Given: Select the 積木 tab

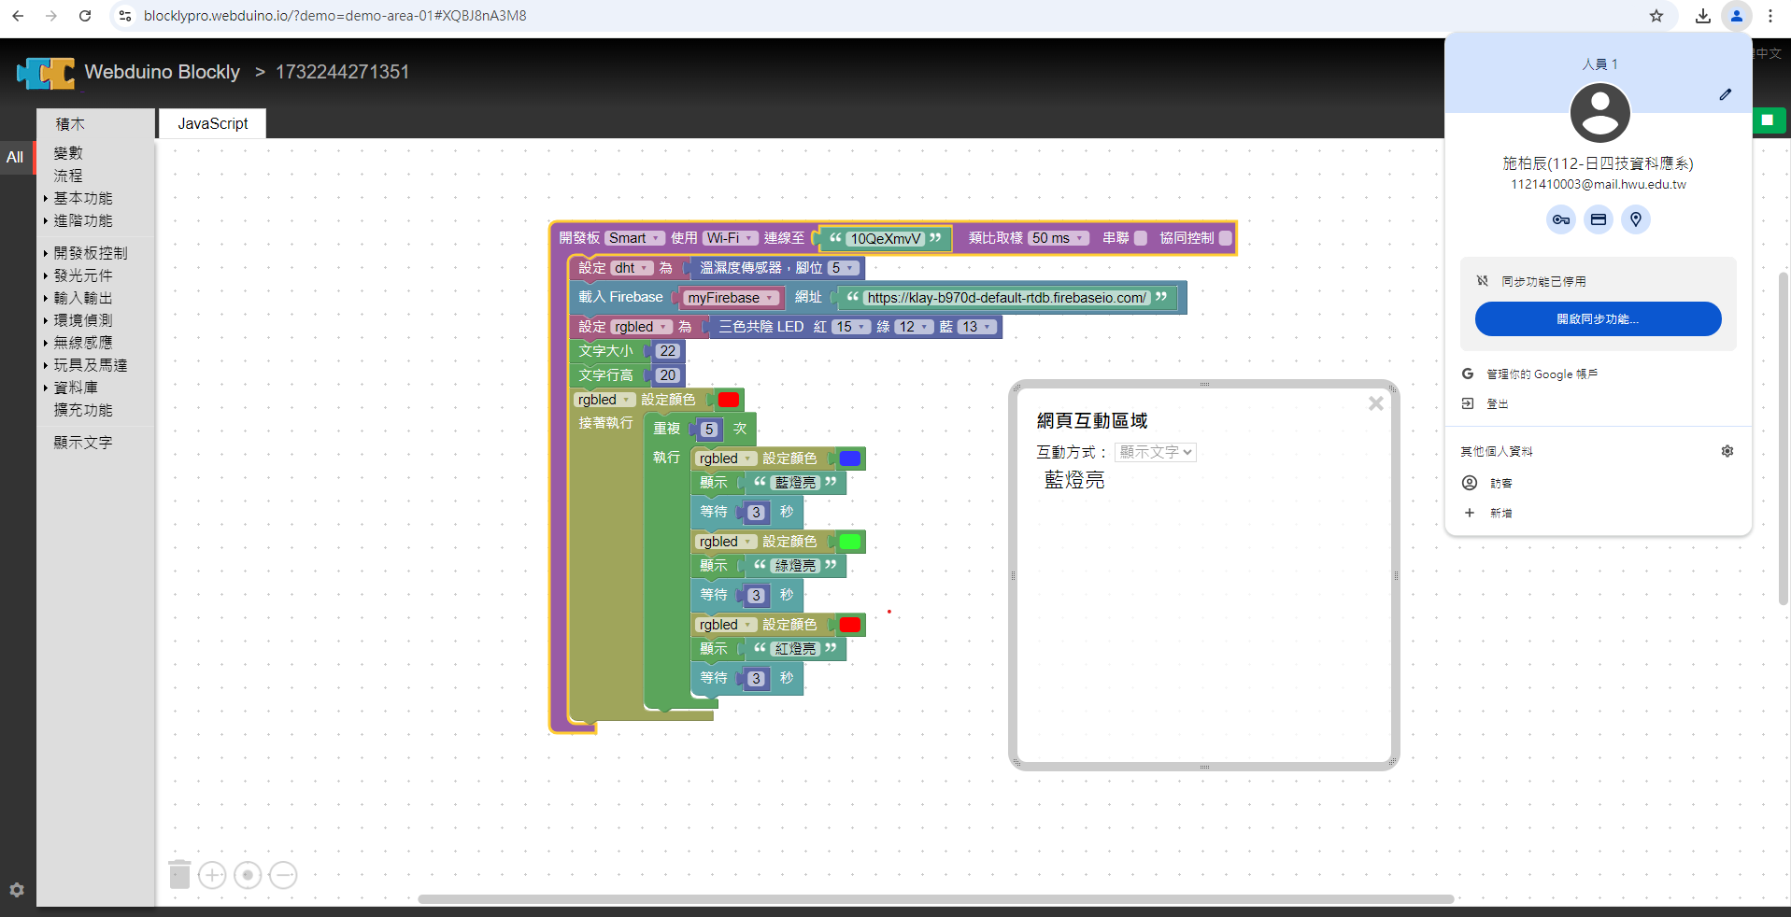Looking at the screenshot, I should point(70,123).
